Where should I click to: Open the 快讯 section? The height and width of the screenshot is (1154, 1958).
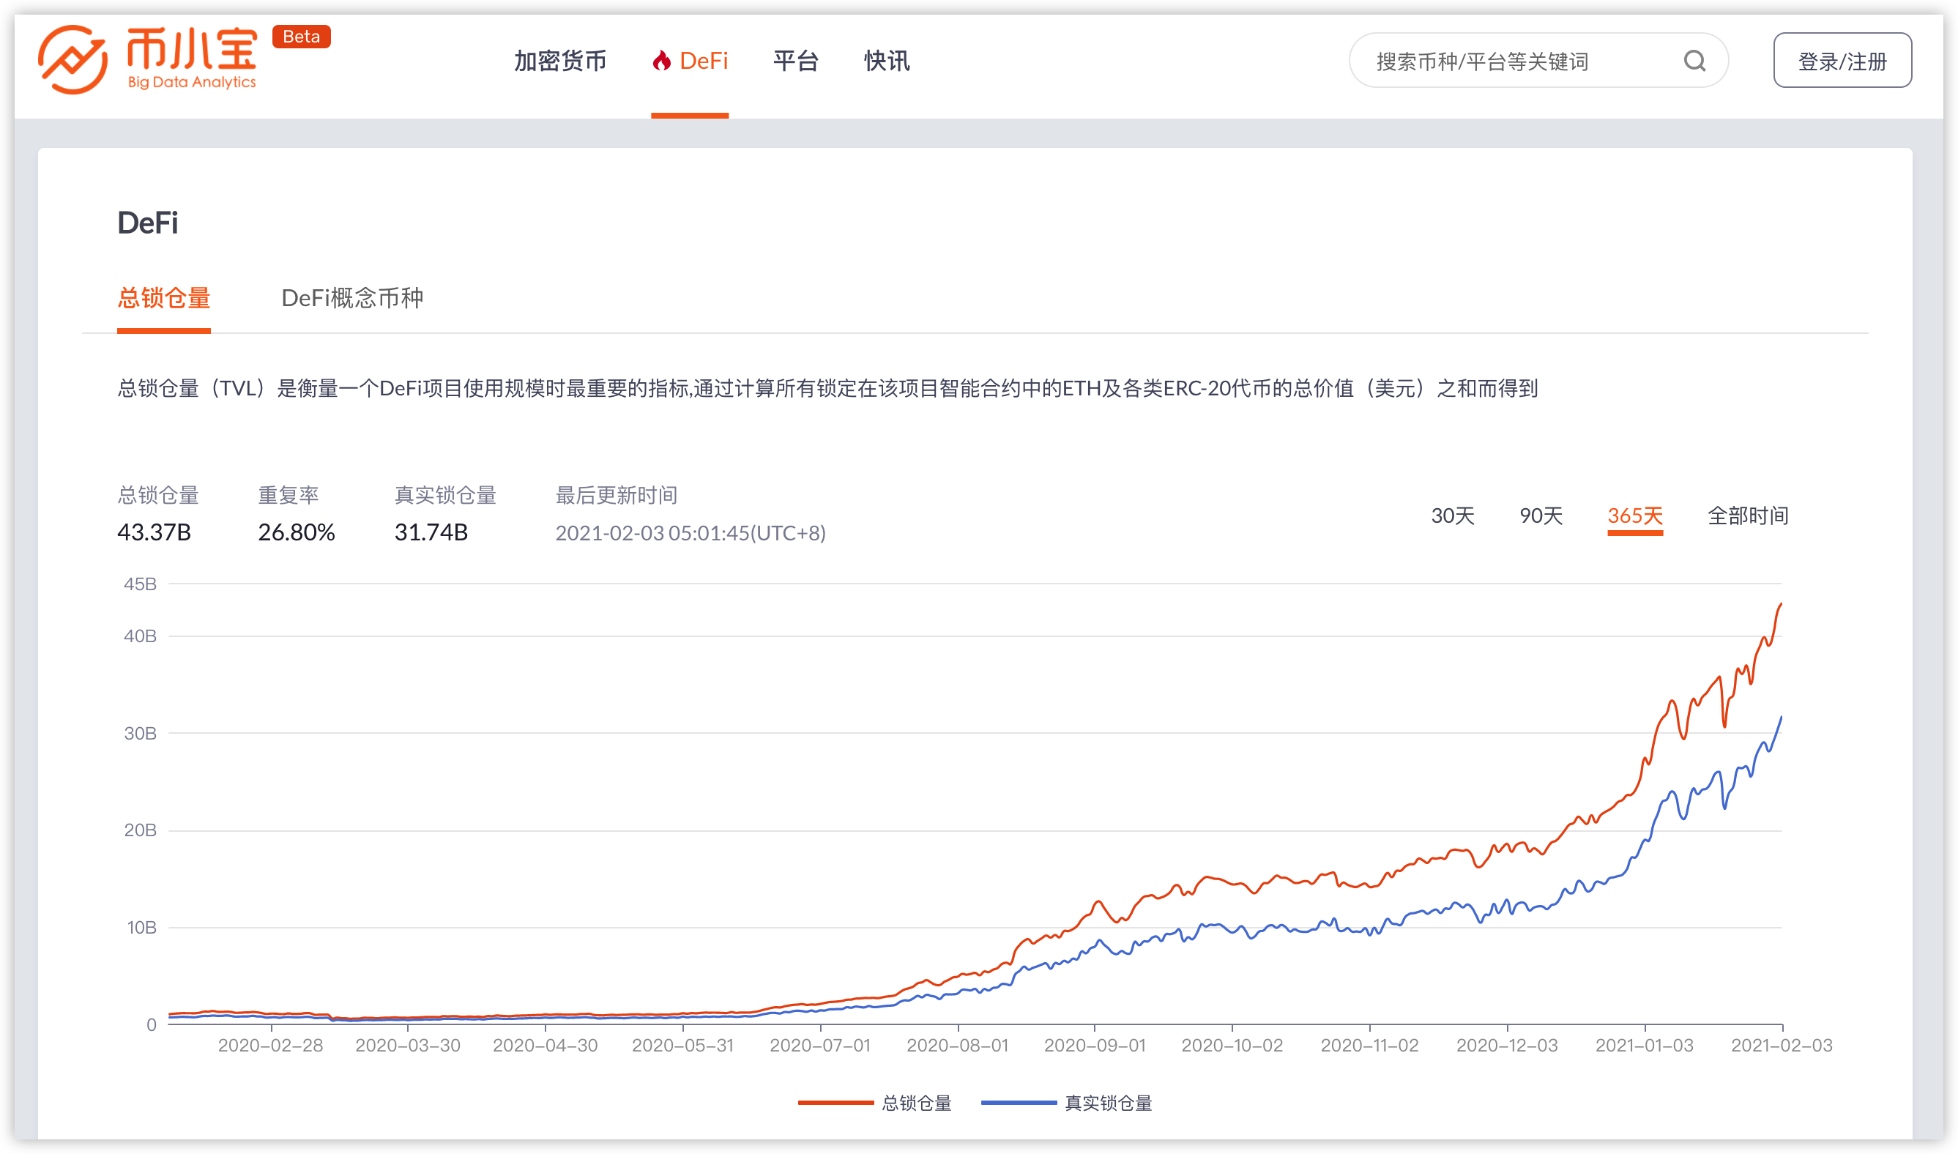point(886,61)
